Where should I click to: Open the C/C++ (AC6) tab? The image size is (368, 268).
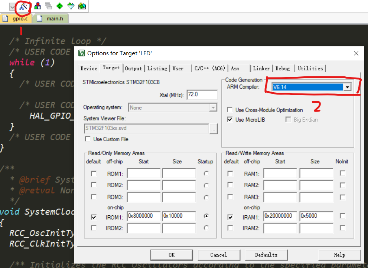209,69
